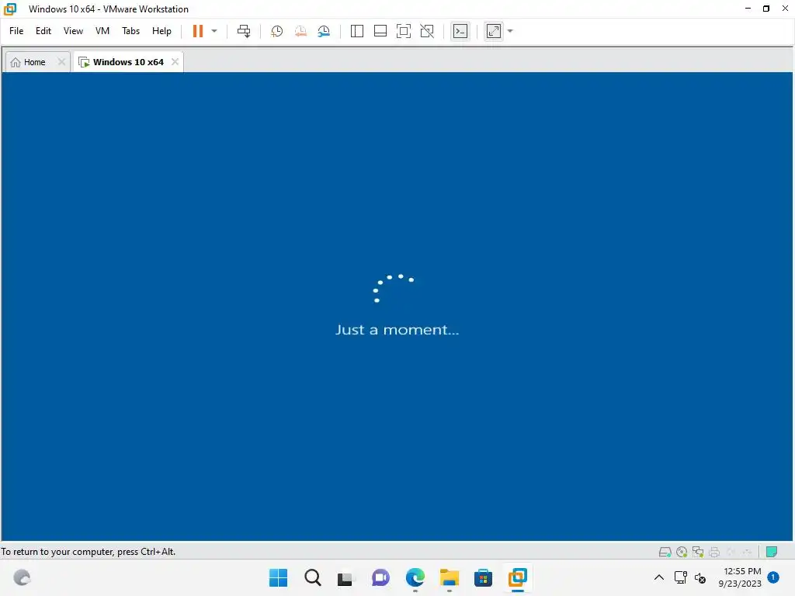Viewport: 795px width, 596px height.
Task: Pause the virtual machine with the orange button
Action: coord(198,31)
